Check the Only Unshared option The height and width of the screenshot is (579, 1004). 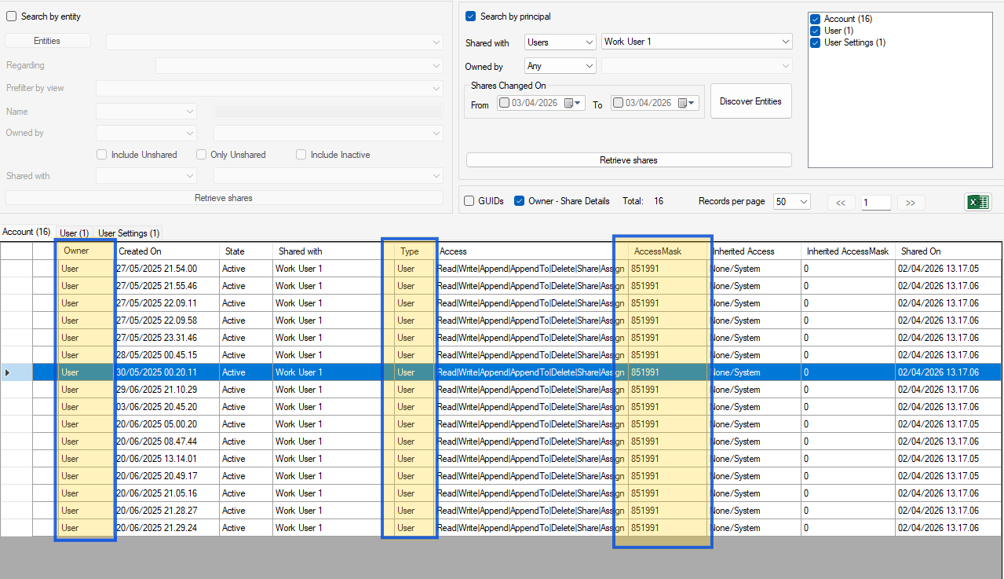pos(201,154)
